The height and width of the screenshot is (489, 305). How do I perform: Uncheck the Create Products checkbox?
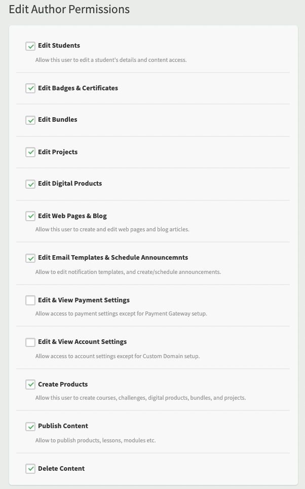30,385
